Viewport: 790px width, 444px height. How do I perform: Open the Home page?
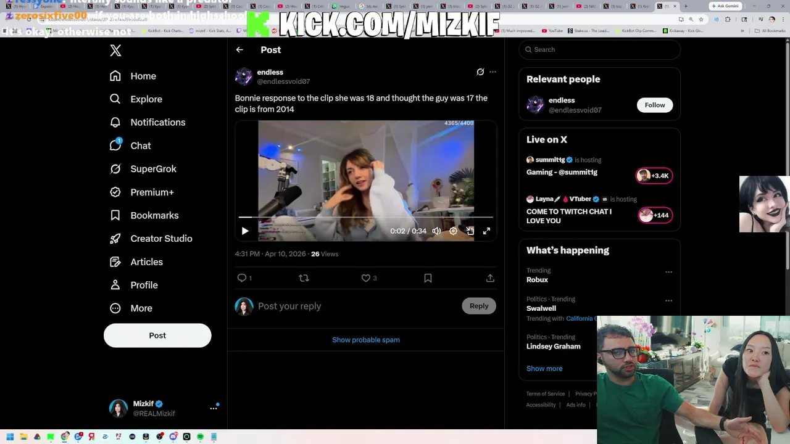(x=133, y=76)
